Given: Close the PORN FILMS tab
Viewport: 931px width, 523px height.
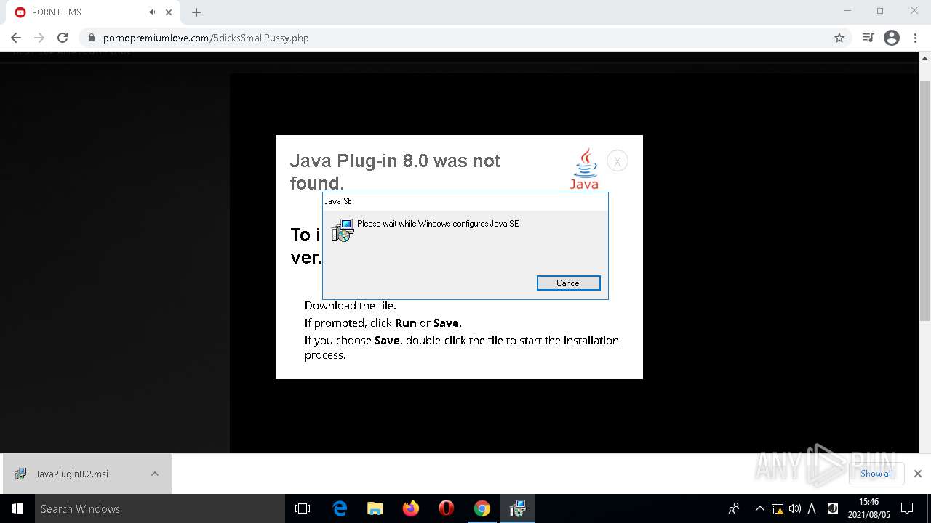Looking at the screenshot, I should pyautogui.click(x=169, y=12).
